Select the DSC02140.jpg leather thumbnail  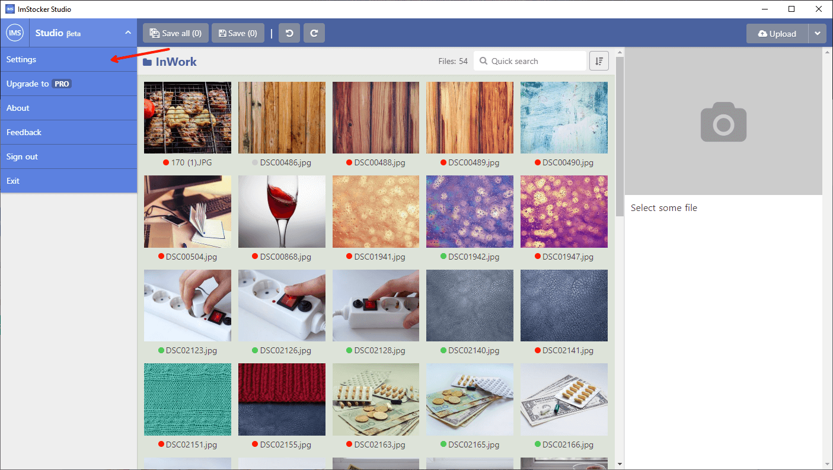coord(470,306)
